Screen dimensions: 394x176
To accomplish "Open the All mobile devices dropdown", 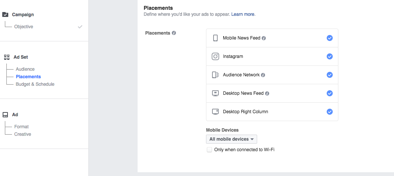I will tap(232, 139).
